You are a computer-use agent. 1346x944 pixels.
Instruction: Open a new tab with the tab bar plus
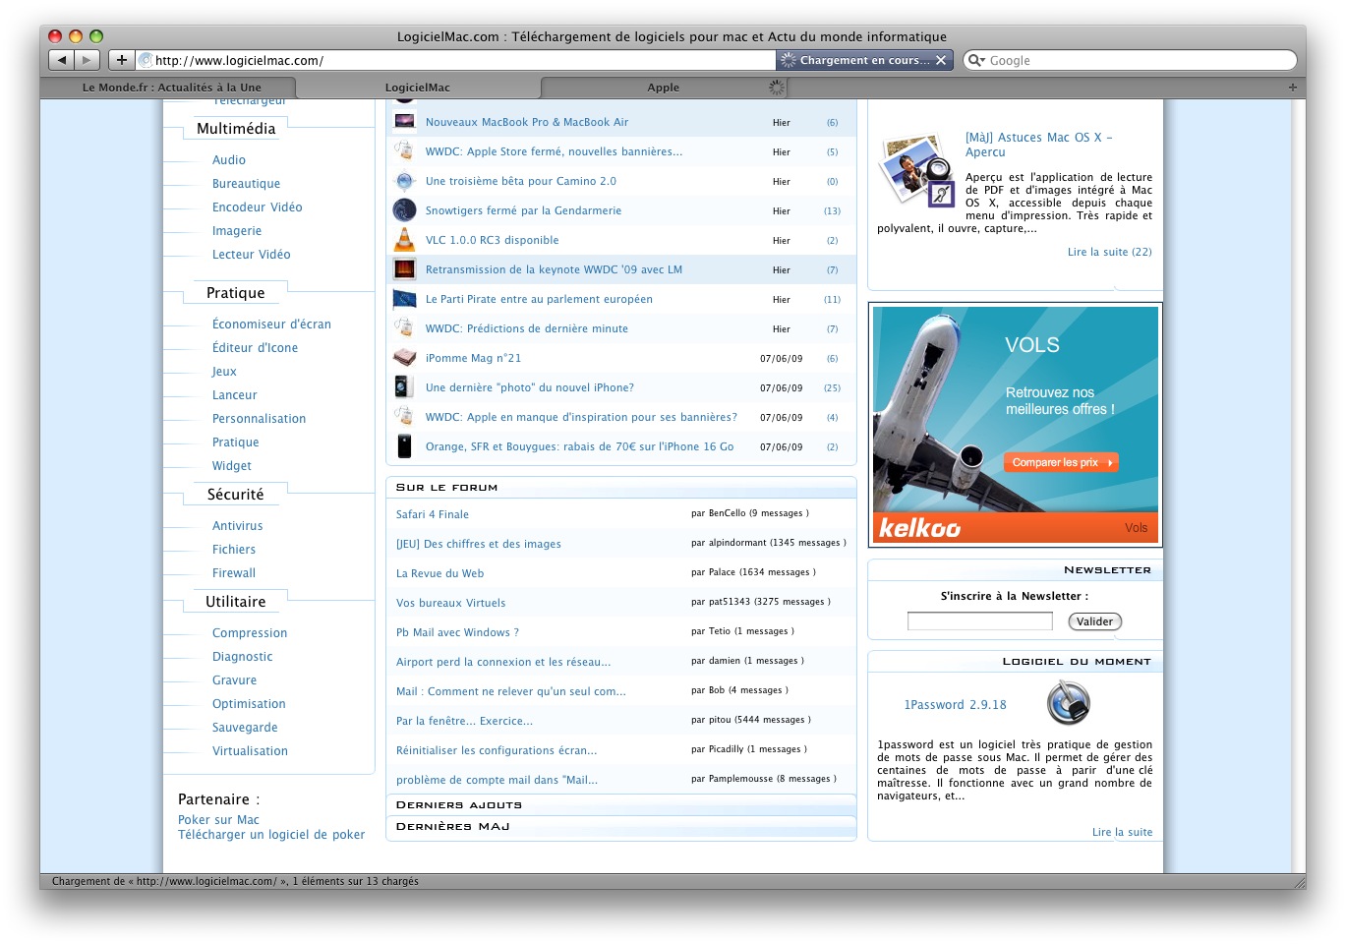[1293, 88]
